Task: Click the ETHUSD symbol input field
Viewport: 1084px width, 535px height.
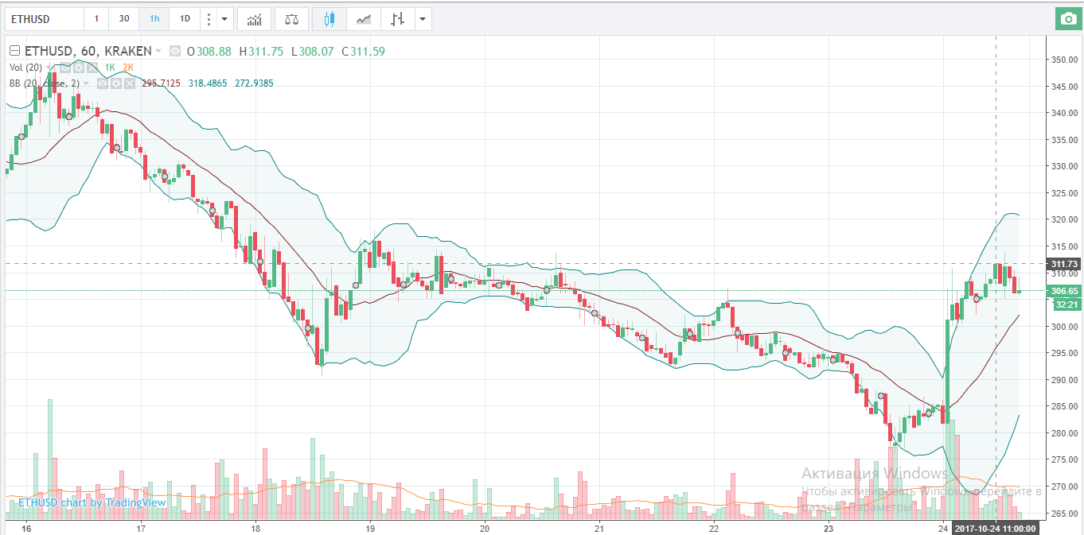Action: tap(44, 18)
